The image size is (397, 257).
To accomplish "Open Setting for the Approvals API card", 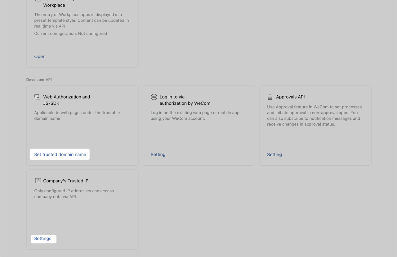I will 274,154.
